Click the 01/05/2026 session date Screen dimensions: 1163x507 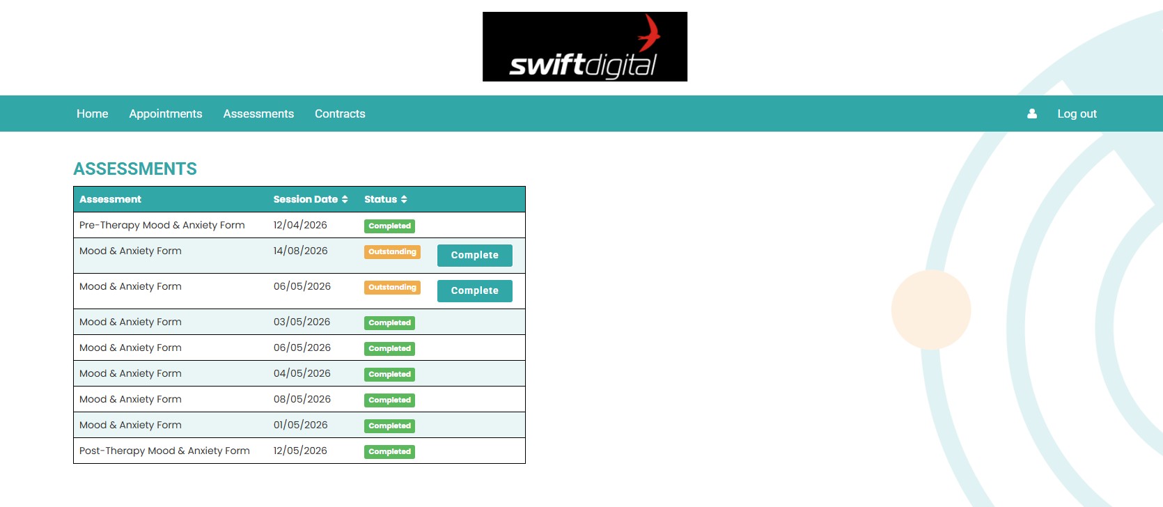[x=300, y=425]
